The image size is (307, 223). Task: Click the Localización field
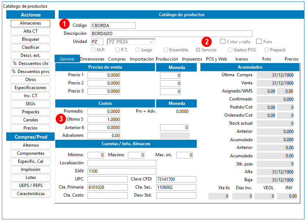click(122, 163)
